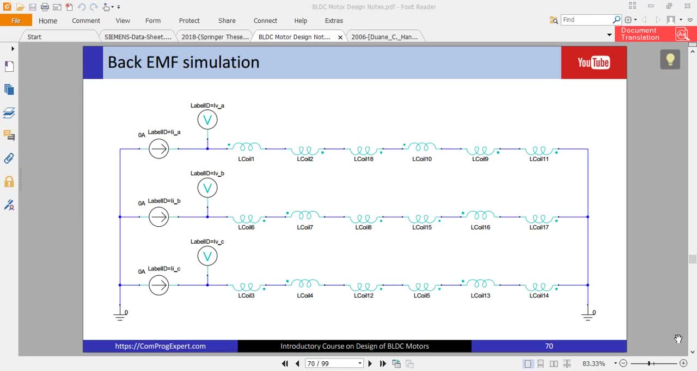Select continuous page view mode
Image resolution: width=697 pixels, height=371 pixels.
[541, 363]
